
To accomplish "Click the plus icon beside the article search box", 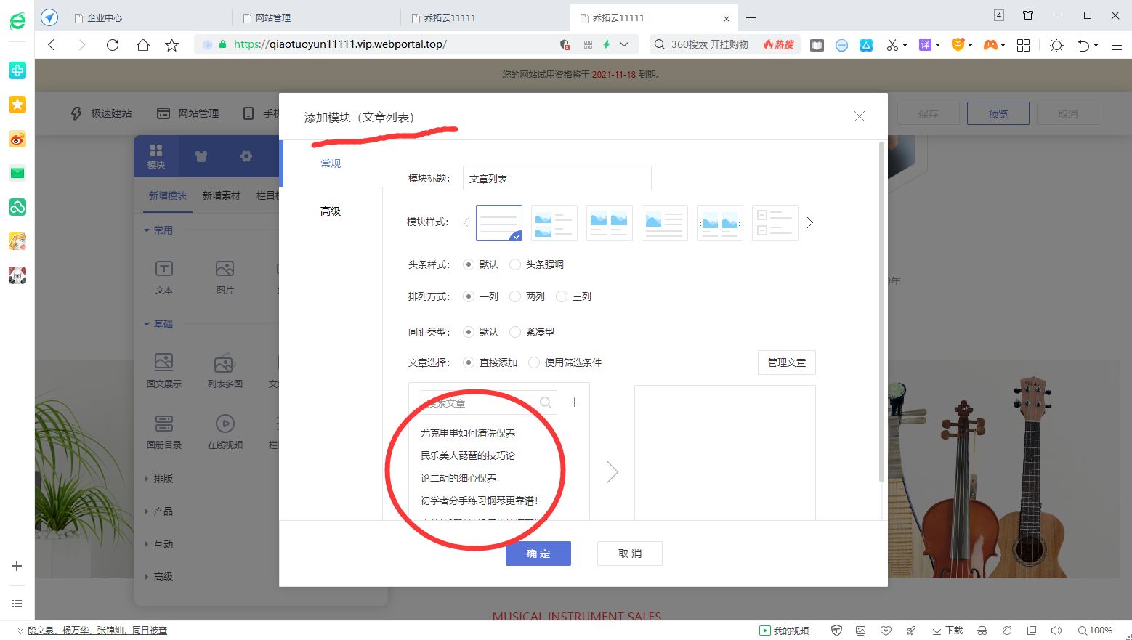I will (x=574, y=402).
